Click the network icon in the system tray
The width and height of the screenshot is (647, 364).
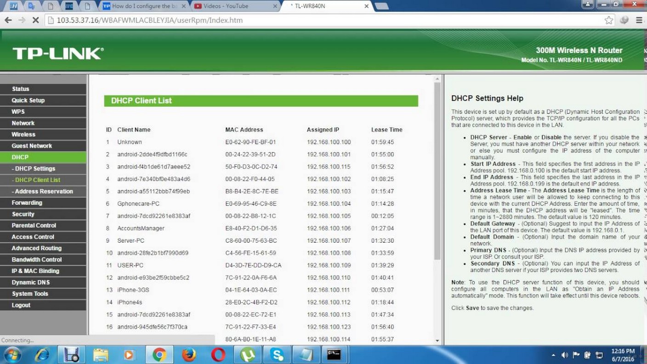click(x=599, y=355)
